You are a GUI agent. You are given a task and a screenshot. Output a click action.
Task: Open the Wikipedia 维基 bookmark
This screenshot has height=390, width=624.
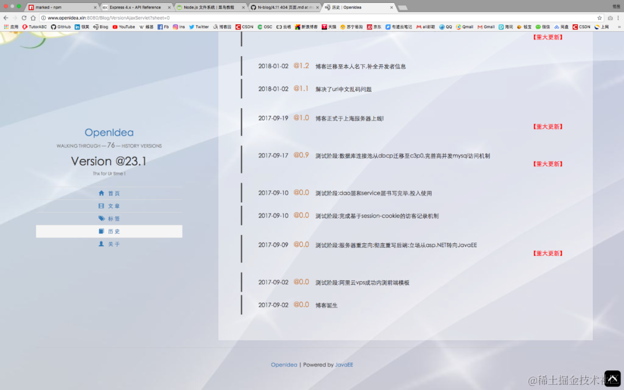pos(146,27)
